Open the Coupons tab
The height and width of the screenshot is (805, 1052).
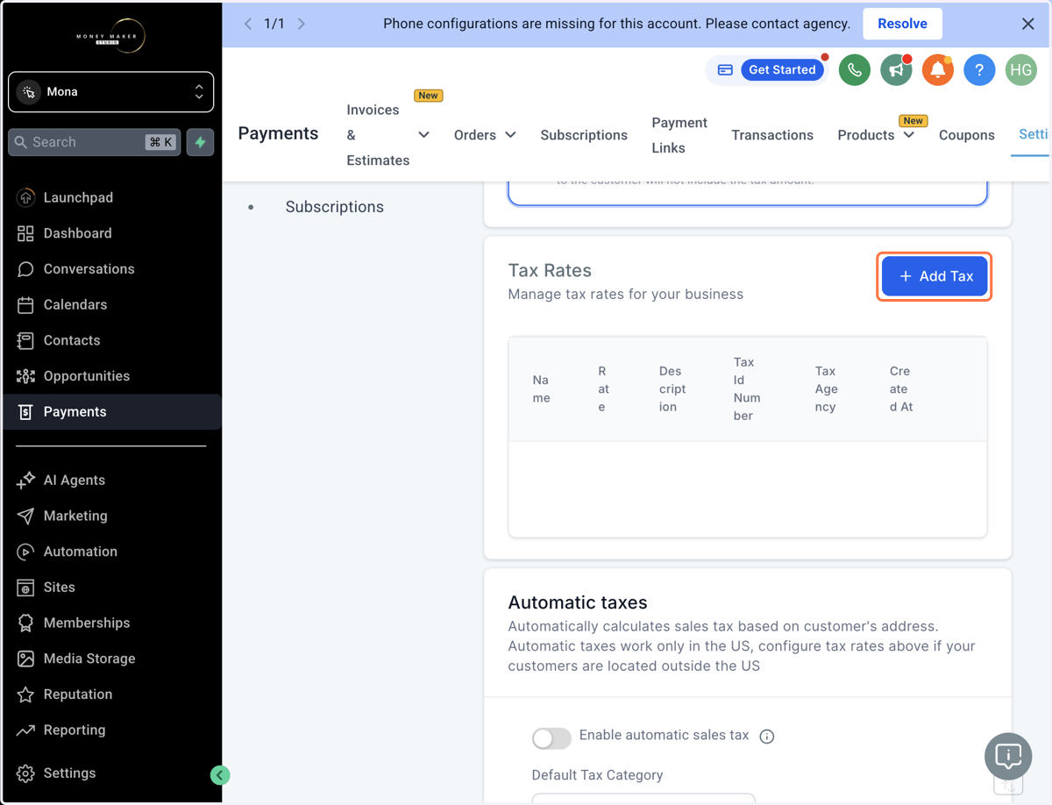966,135
